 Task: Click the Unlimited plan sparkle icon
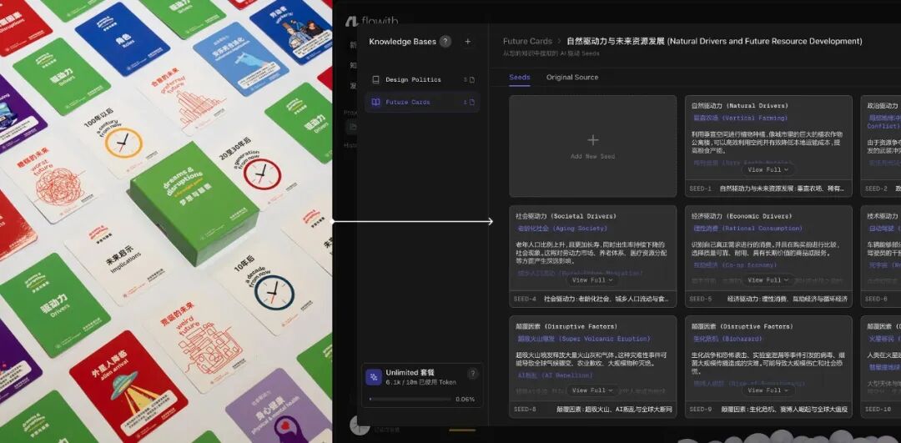tap(374, 377)
